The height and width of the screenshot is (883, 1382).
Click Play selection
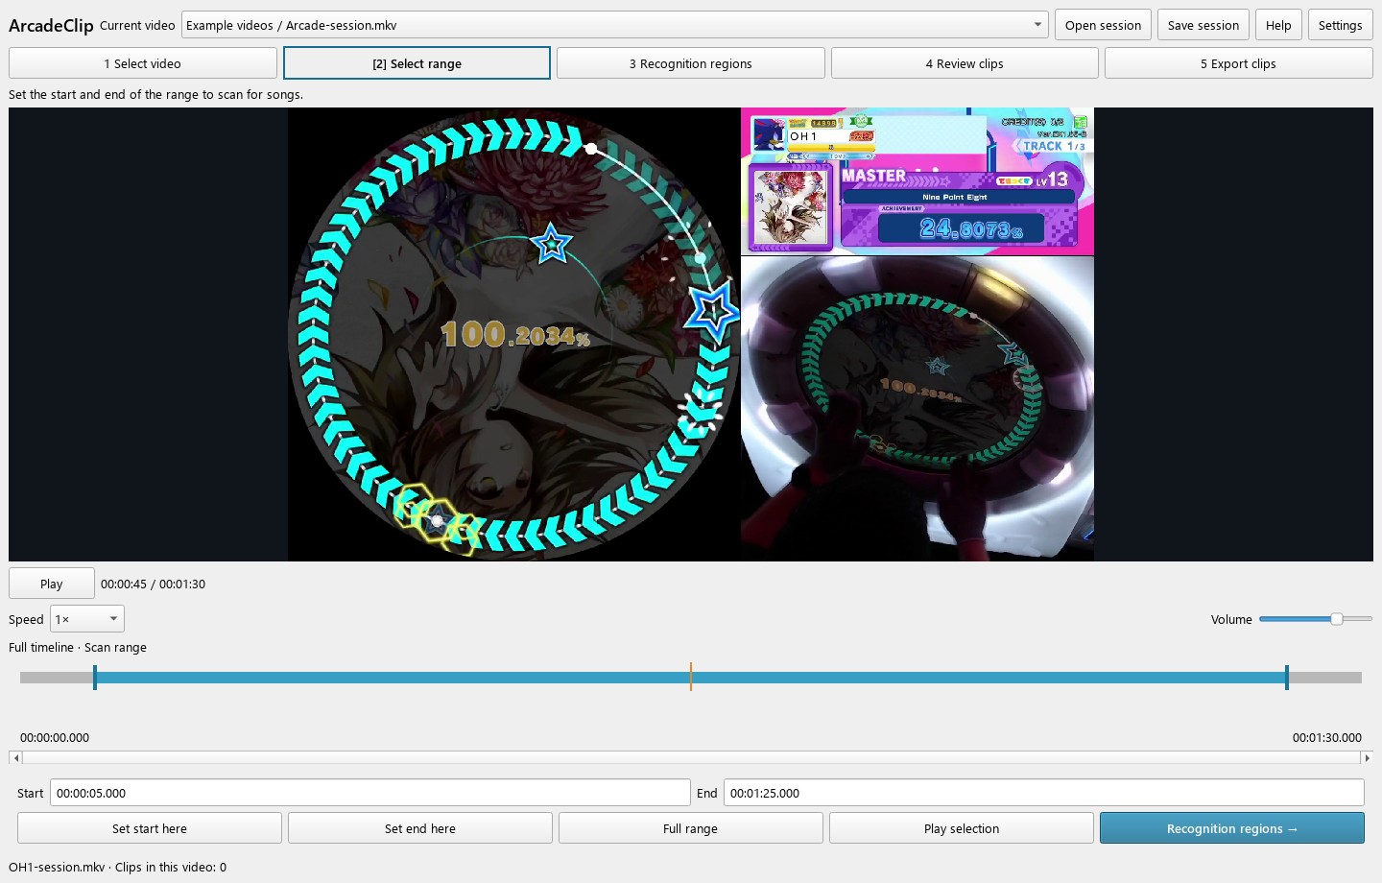[x=962, y=828]
